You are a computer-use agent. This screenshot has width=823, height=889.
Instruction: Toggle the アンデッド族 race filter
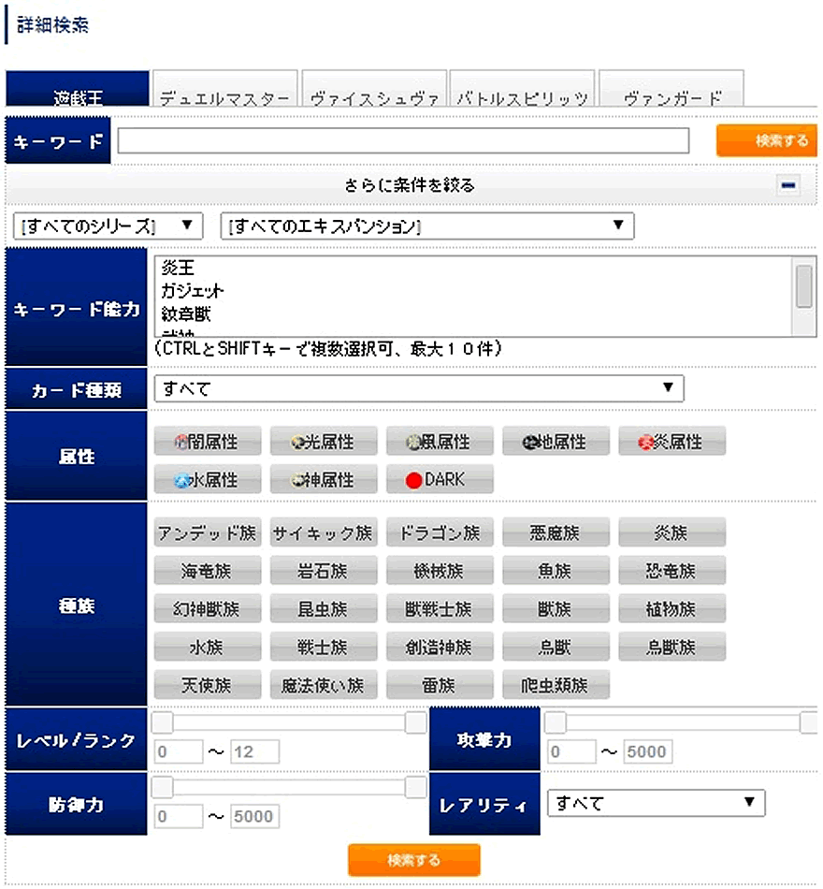[208, 532]
